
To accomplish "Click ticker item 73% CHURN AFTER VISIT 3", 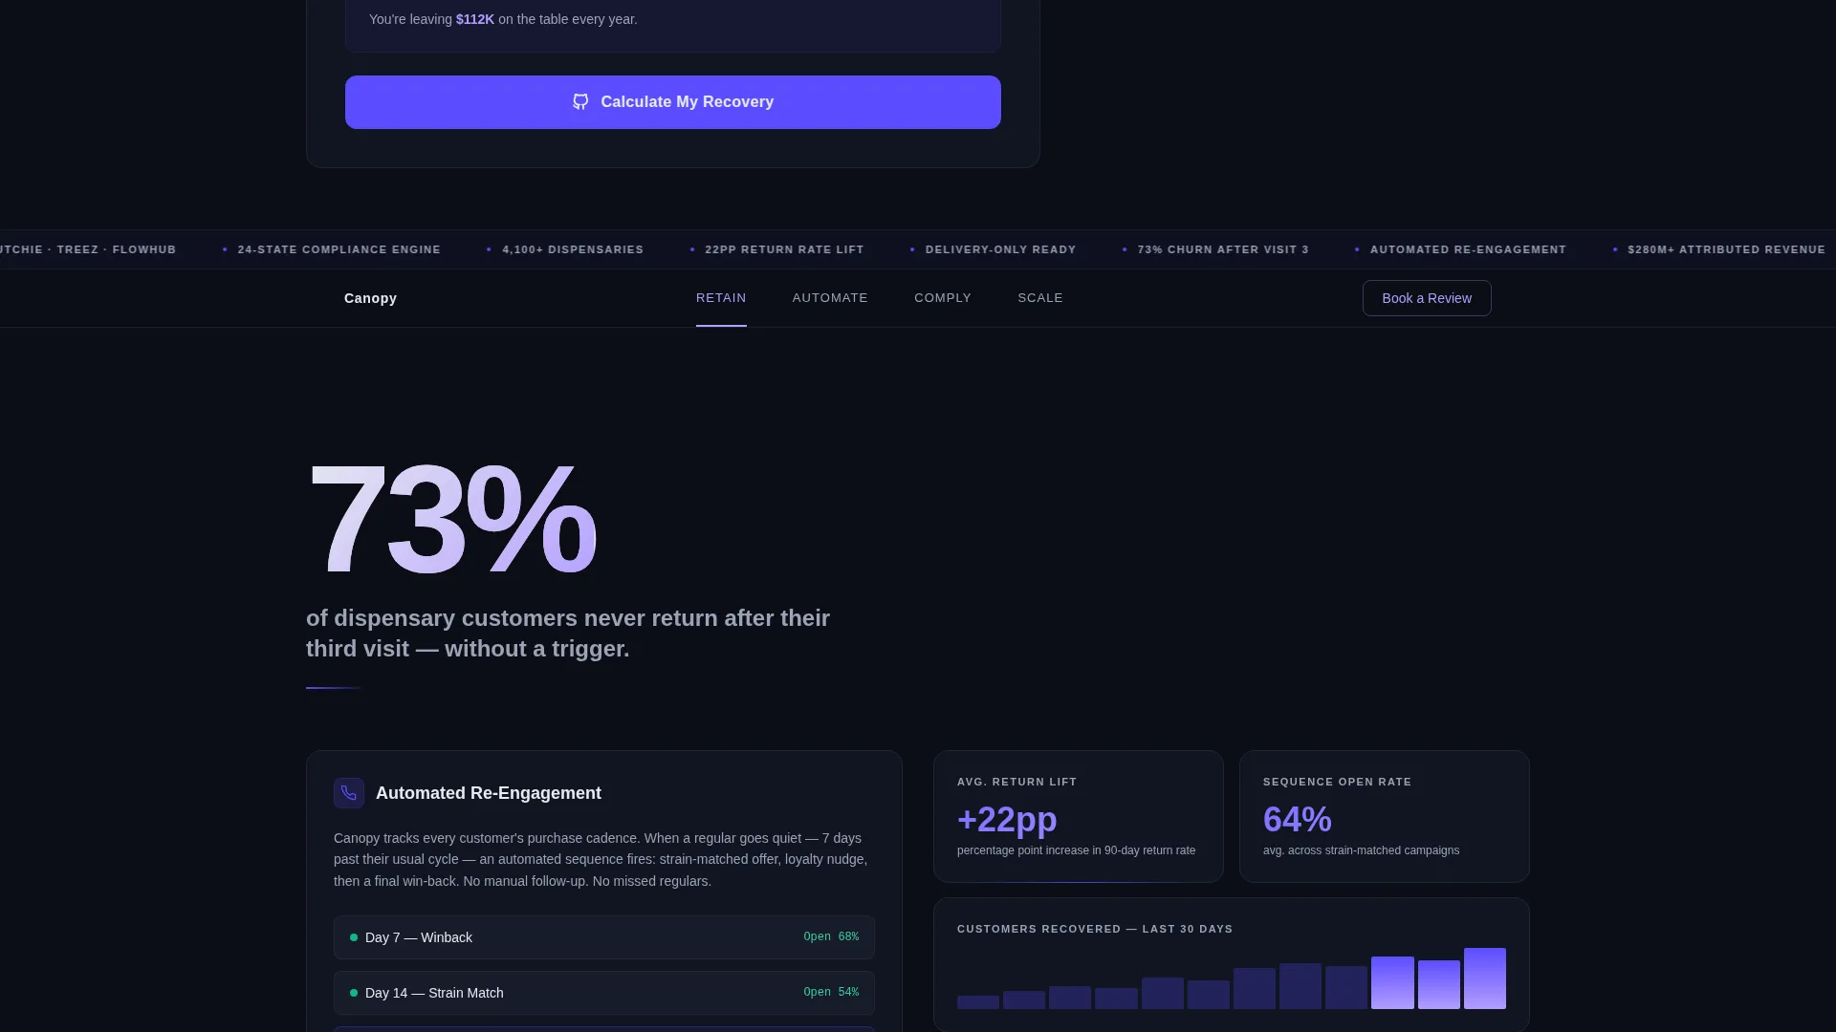I will click(1223, 249).
